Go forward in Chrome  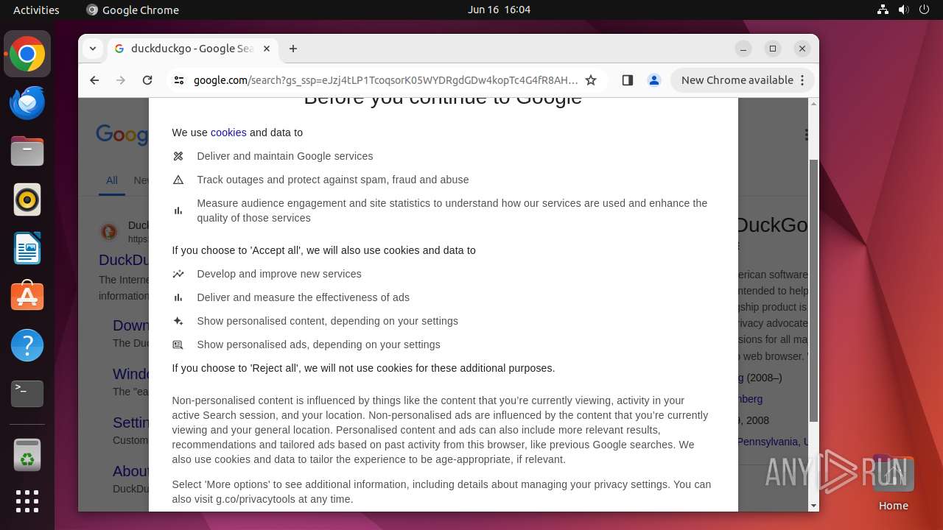(x=121, y=80)
